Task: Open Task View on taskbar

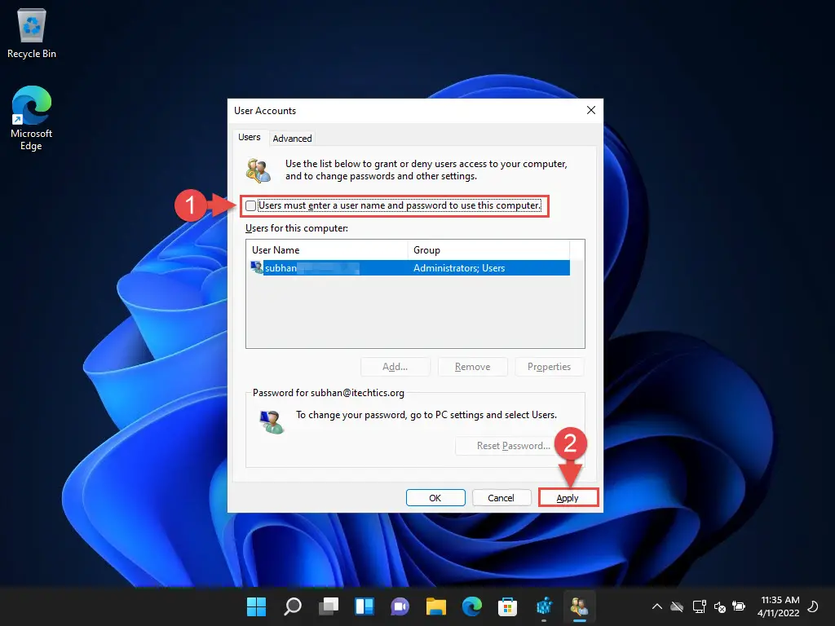Action: [x=328, y=606]
